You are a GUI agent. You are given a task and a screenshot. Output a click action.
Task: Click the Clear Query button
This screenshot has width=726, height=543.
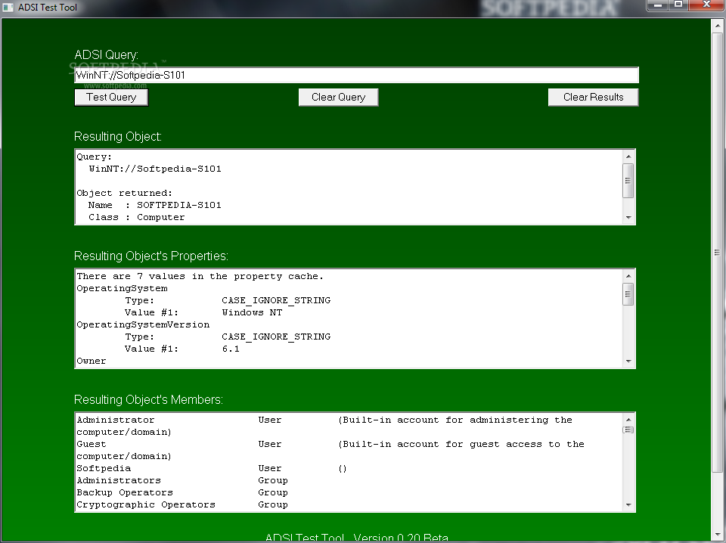tap(339, 98)
